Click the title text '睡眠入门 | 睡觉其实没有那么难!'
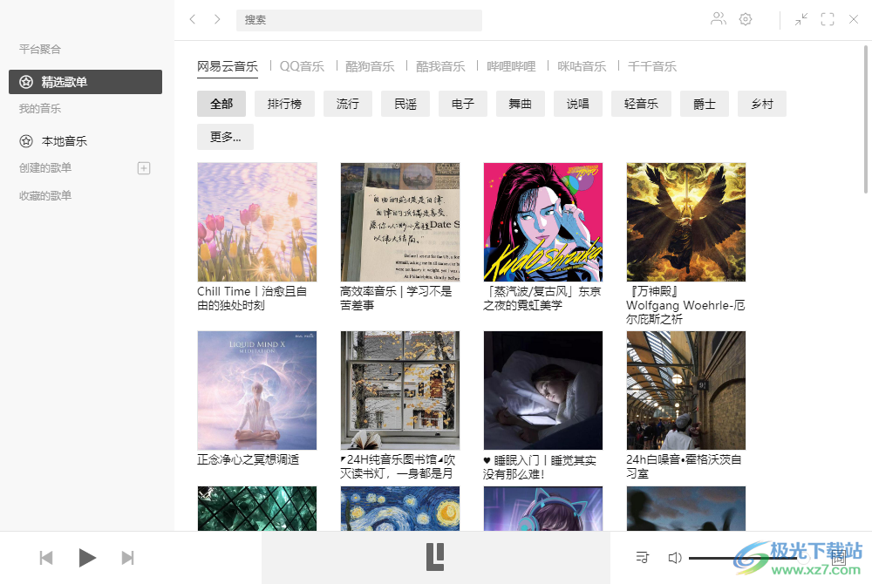The image size is (872, 584). pyautogui.click(x=540, y=466)
